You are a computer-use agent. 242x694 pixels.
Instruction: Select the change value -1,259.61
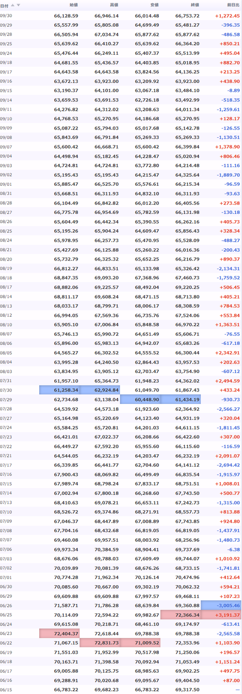(x=228, y=109)
